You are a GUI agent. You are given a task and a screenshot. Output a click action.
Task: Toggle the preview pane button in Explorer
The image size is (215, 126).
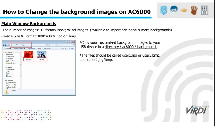point(69,49)
